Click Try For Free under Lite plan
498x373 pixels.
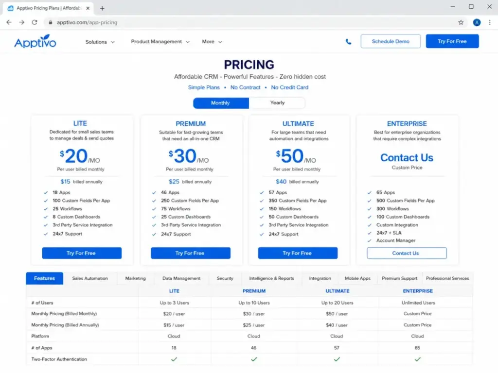(82, 253)
